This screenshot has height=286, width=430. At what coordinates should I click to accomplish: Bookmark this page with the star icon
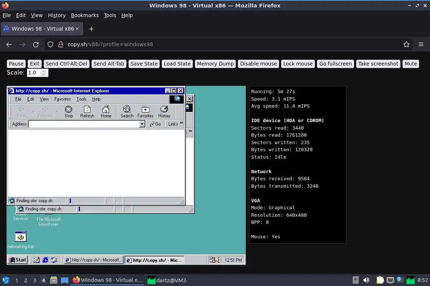406,44
